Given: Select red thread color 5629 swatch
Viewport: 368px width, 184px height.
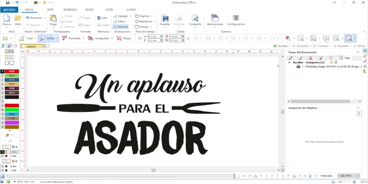Looking at the screenshot, I should (12, 71).
